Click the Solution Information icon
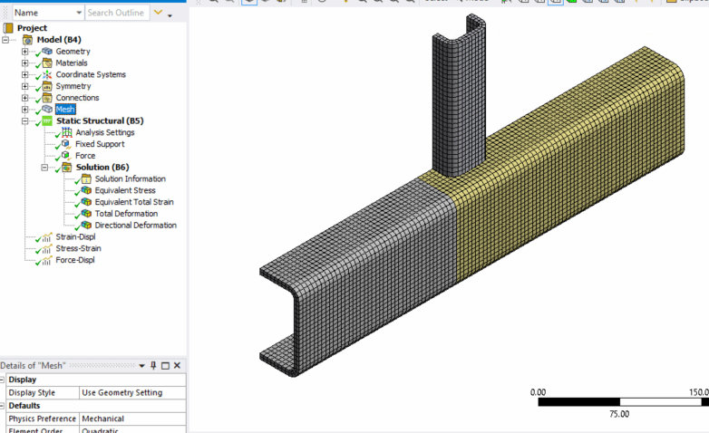 pos(86,179)
